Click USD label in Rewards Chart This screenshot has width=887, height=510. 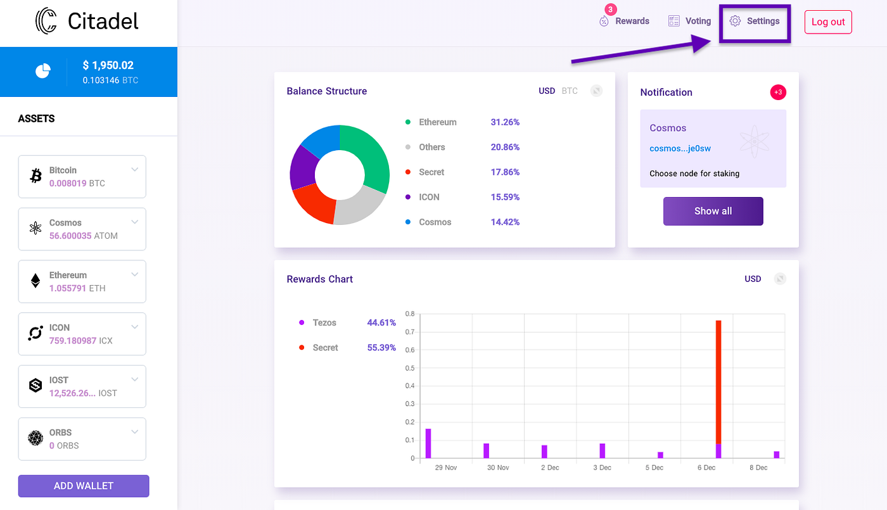click(753, 279)
